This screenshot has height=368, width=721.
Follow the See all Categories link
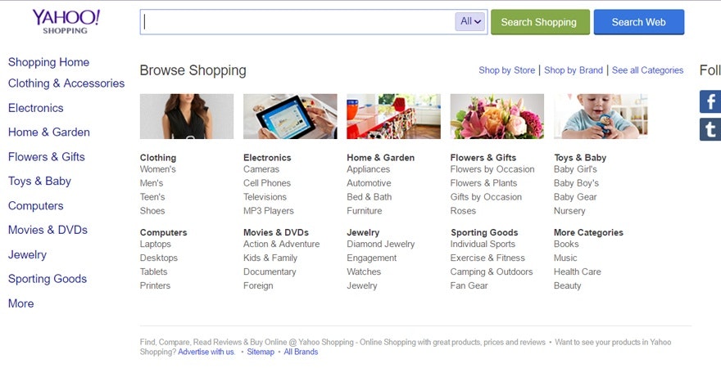click(647, 70)
